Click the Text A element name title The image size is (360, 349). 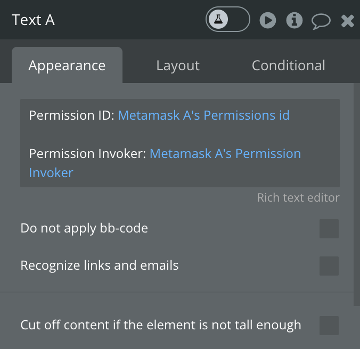pos(34,20)
